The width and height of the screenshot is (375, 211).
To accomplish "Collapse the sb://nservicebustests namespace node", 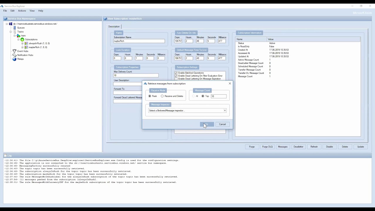I will coord(7,24).
